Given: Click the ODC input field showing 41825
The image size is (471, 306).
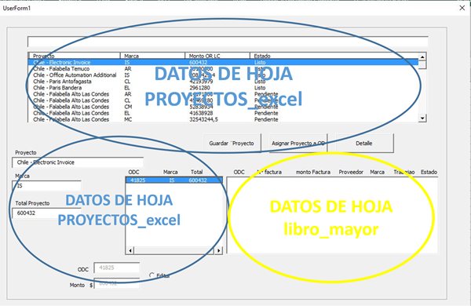Looking at the screenshot, I should coord(116,268).
